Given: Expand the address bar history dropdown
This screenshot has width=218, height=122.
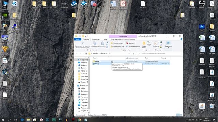Looking at the screenshot, I should click(129, 54).
